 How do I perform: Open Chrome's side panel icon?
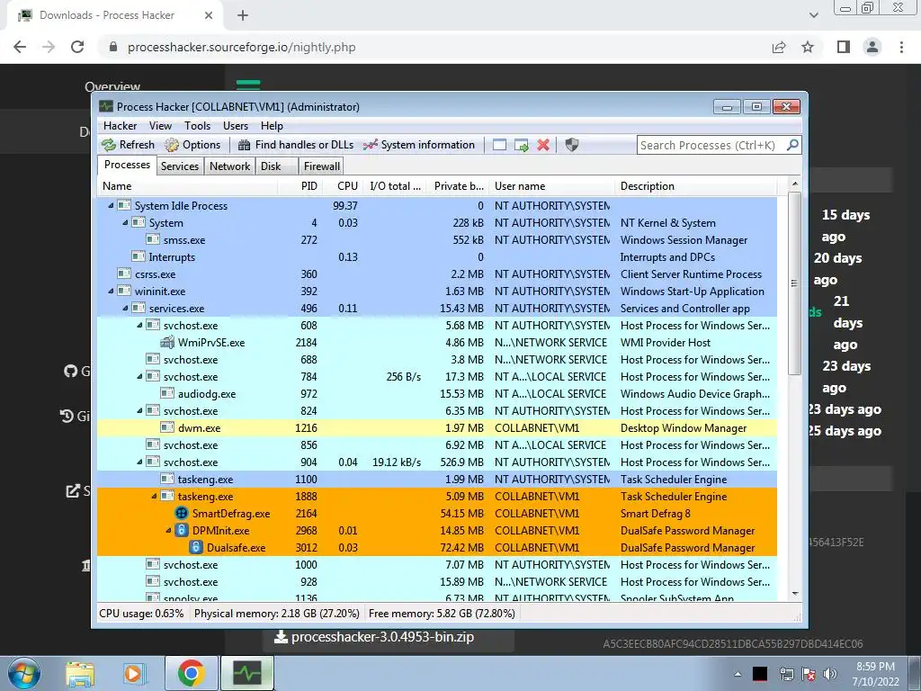coord(844,47)
